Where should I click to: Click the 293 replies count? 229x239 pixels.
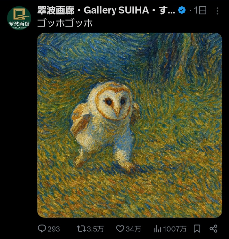[54, 229]
